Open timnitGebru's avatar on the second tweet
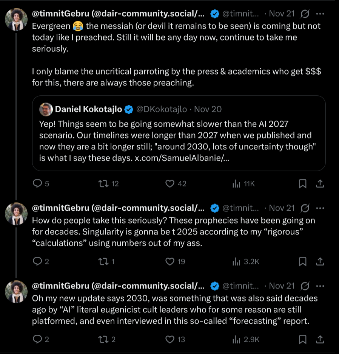 [x=16, y=214]
